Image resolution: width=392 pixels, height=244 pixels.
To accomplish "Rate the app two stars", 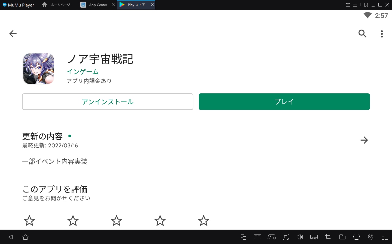I will 73,221.
